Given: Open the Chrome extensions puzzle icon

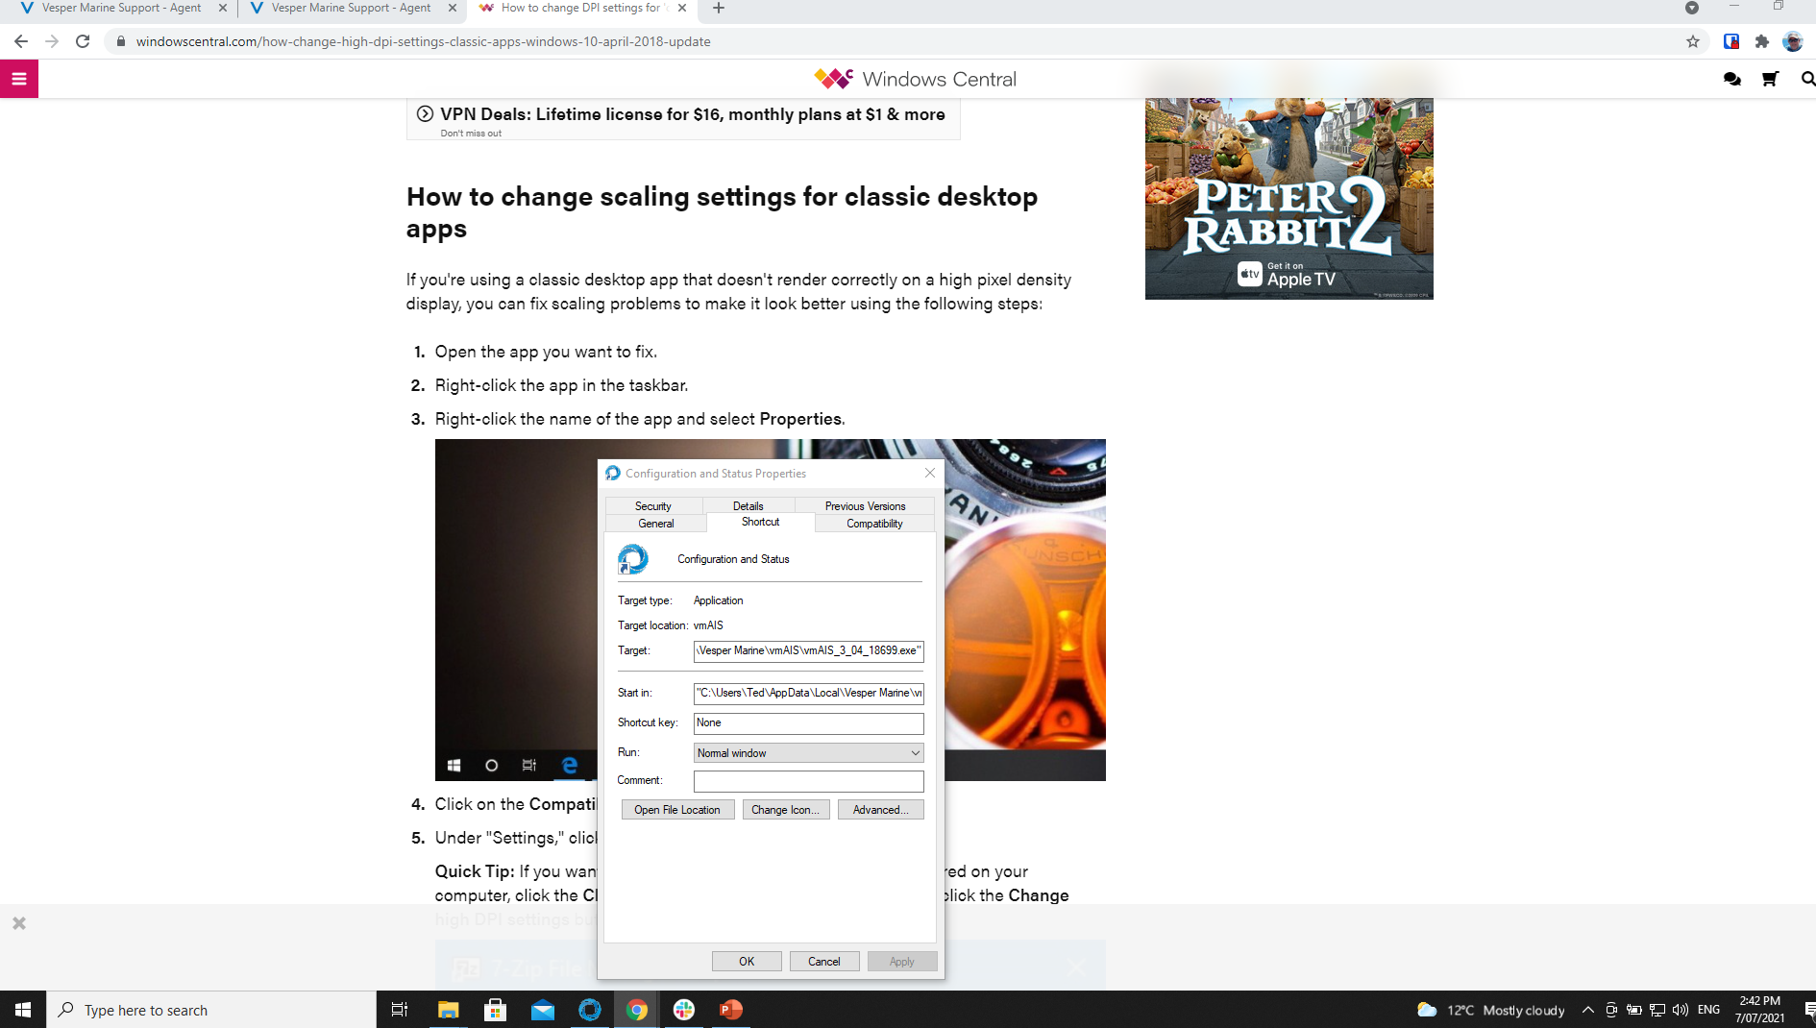Looking at the screenshot, I should (1761, 41).
